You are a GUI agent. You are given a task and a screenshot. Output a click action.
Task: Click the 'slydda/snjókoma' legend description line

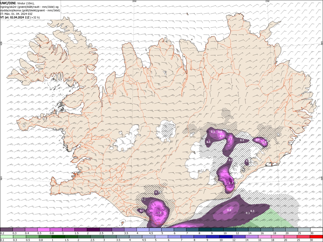[30, 10]
